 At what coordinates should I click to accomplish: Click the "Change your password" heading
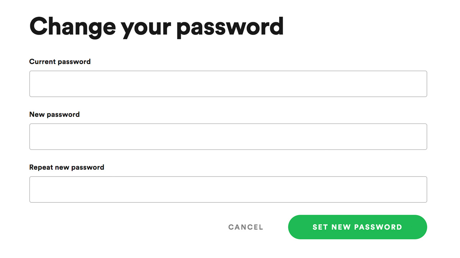(x=156, y=27)
